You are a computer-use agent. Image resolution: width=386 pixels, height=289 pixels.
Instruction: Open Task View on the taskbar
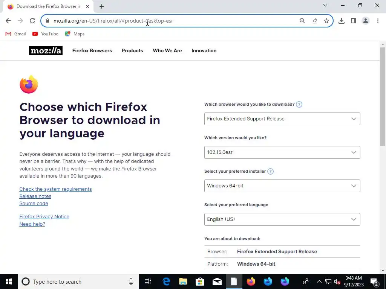point(148,281)
